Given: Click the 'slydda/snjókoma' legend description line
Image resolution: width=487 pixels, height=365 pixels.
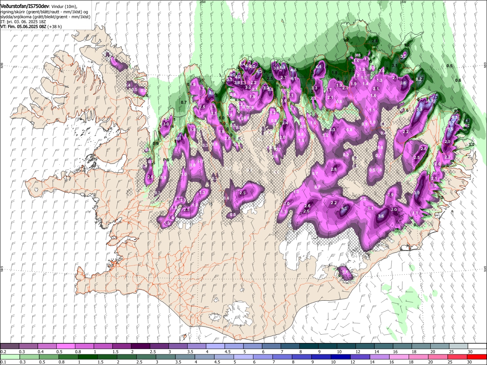Looking at the screenshot, I should [45, 17].
